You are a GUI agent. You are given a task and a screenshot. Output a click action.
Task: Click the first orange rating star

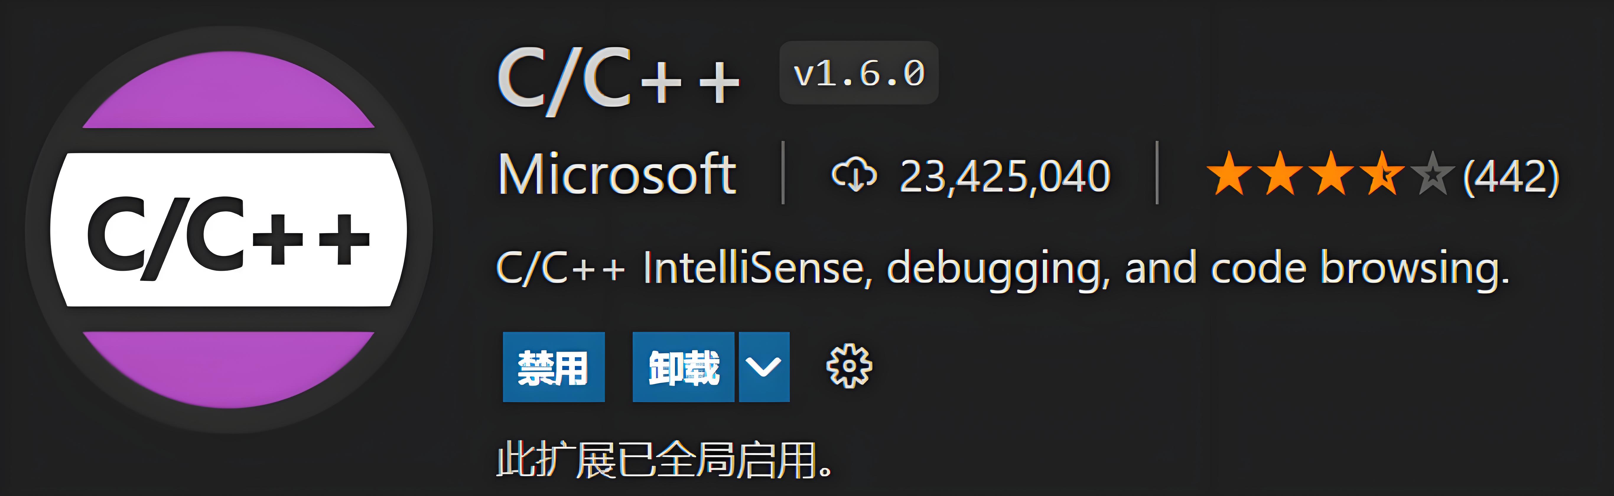(x=1229, y=174)
